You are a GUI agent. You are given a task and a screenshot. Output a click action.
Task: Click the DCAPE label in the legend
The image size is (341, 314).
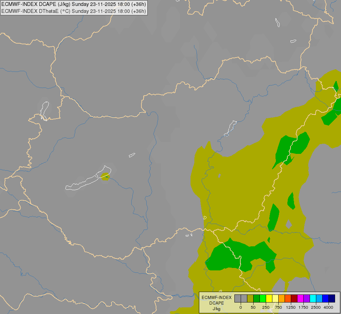coord(217,303)
